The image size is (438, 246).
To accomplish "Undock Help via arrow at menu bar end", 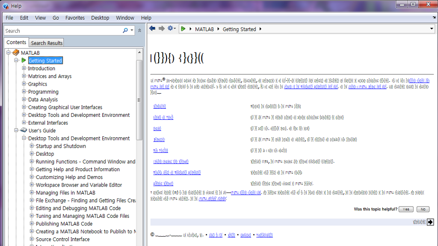I will 434,18.
